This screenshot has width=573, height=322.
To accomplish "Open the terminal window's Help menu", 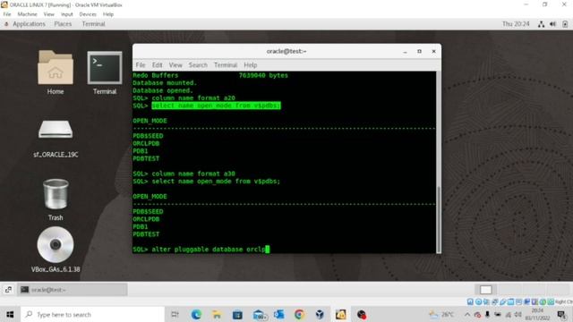I will [x=251, y=65].
